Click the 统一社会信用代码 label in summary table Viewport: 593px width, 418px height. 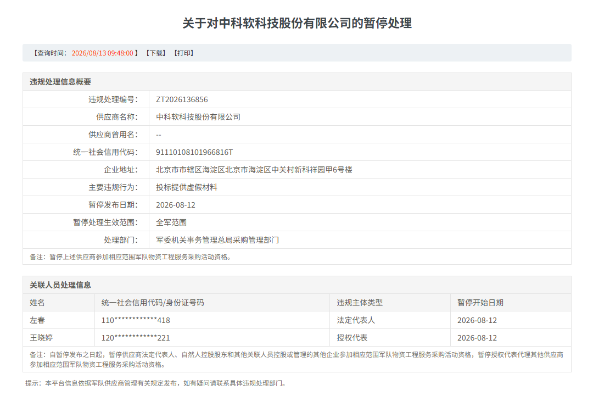coord(105,152)
